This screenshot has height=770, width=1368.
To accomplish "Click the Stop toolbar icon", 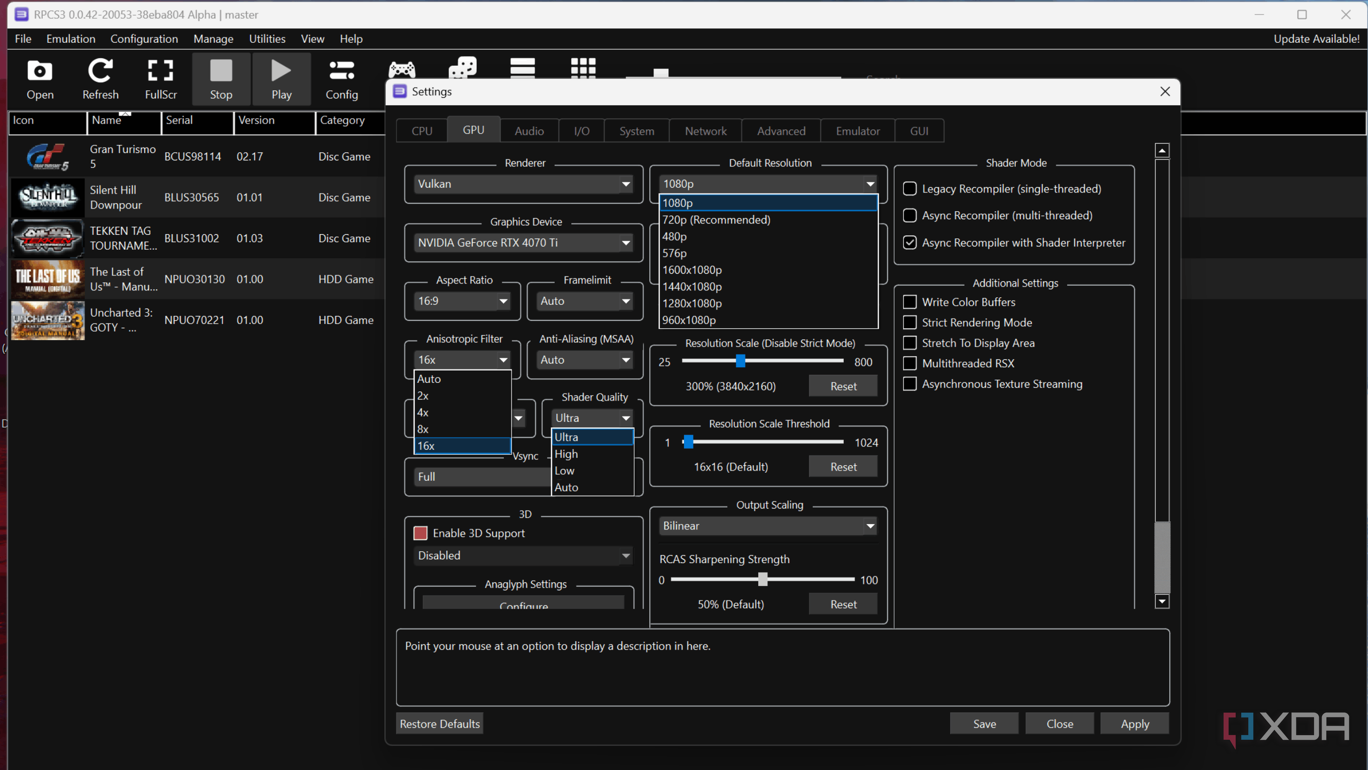I will point(221,79).
